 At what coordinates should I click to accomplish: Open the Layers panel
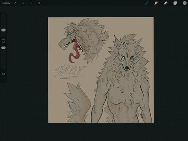point(175,3)
